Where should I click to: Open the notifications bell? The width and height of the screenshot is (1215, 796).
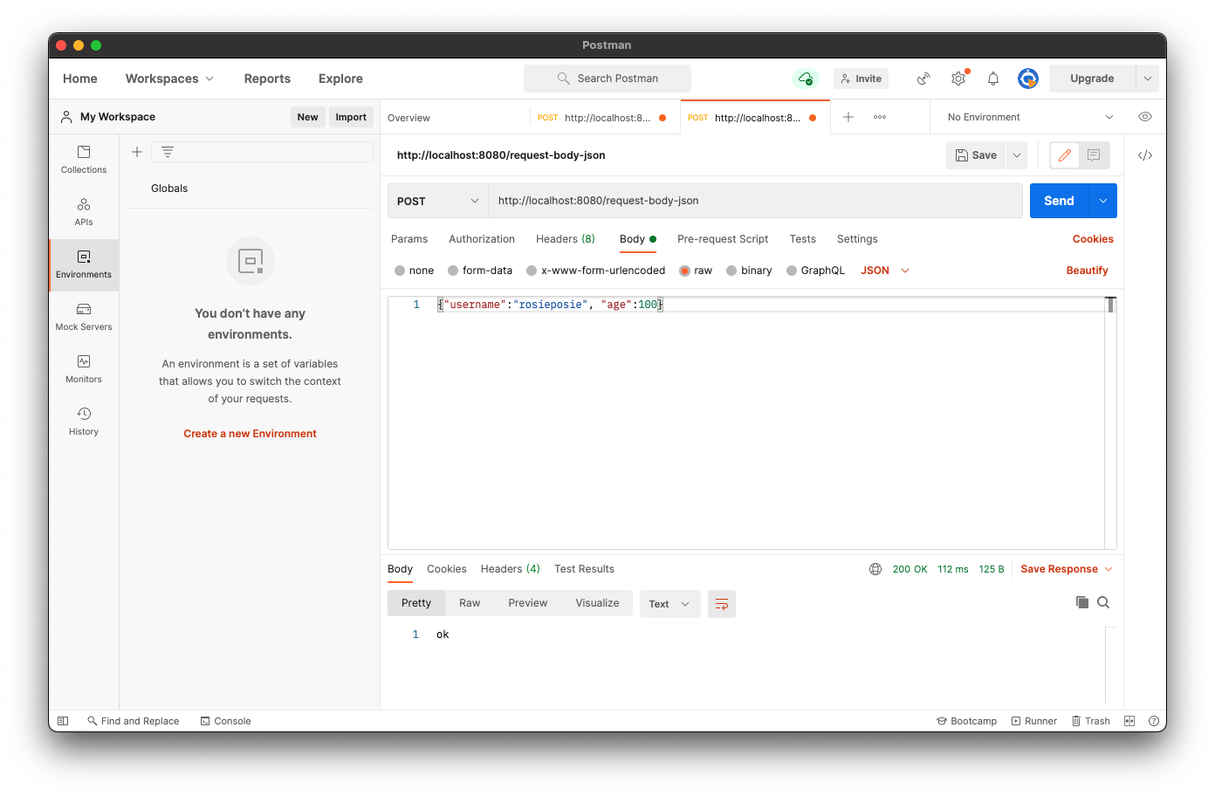point(993,79)
